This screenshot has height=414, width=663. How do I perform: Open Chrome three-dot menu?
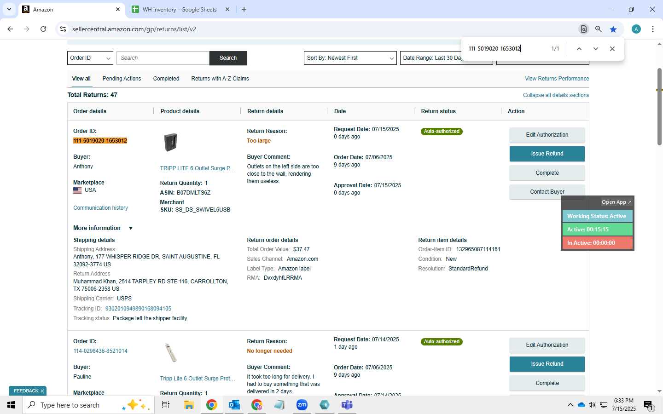(653, 29)
